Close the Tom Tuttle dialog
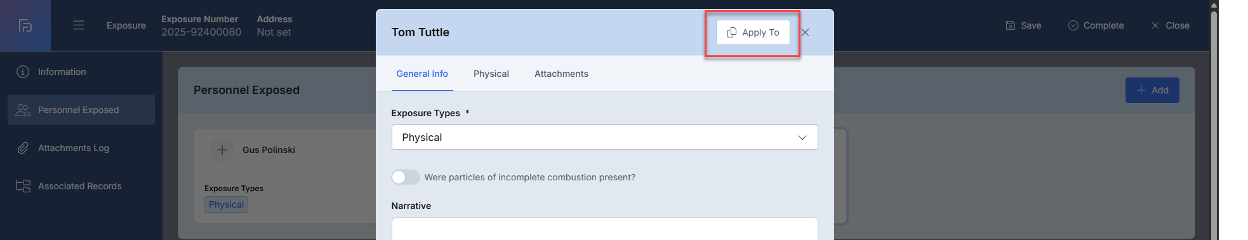1248x240 pixels. pos(805,32)
